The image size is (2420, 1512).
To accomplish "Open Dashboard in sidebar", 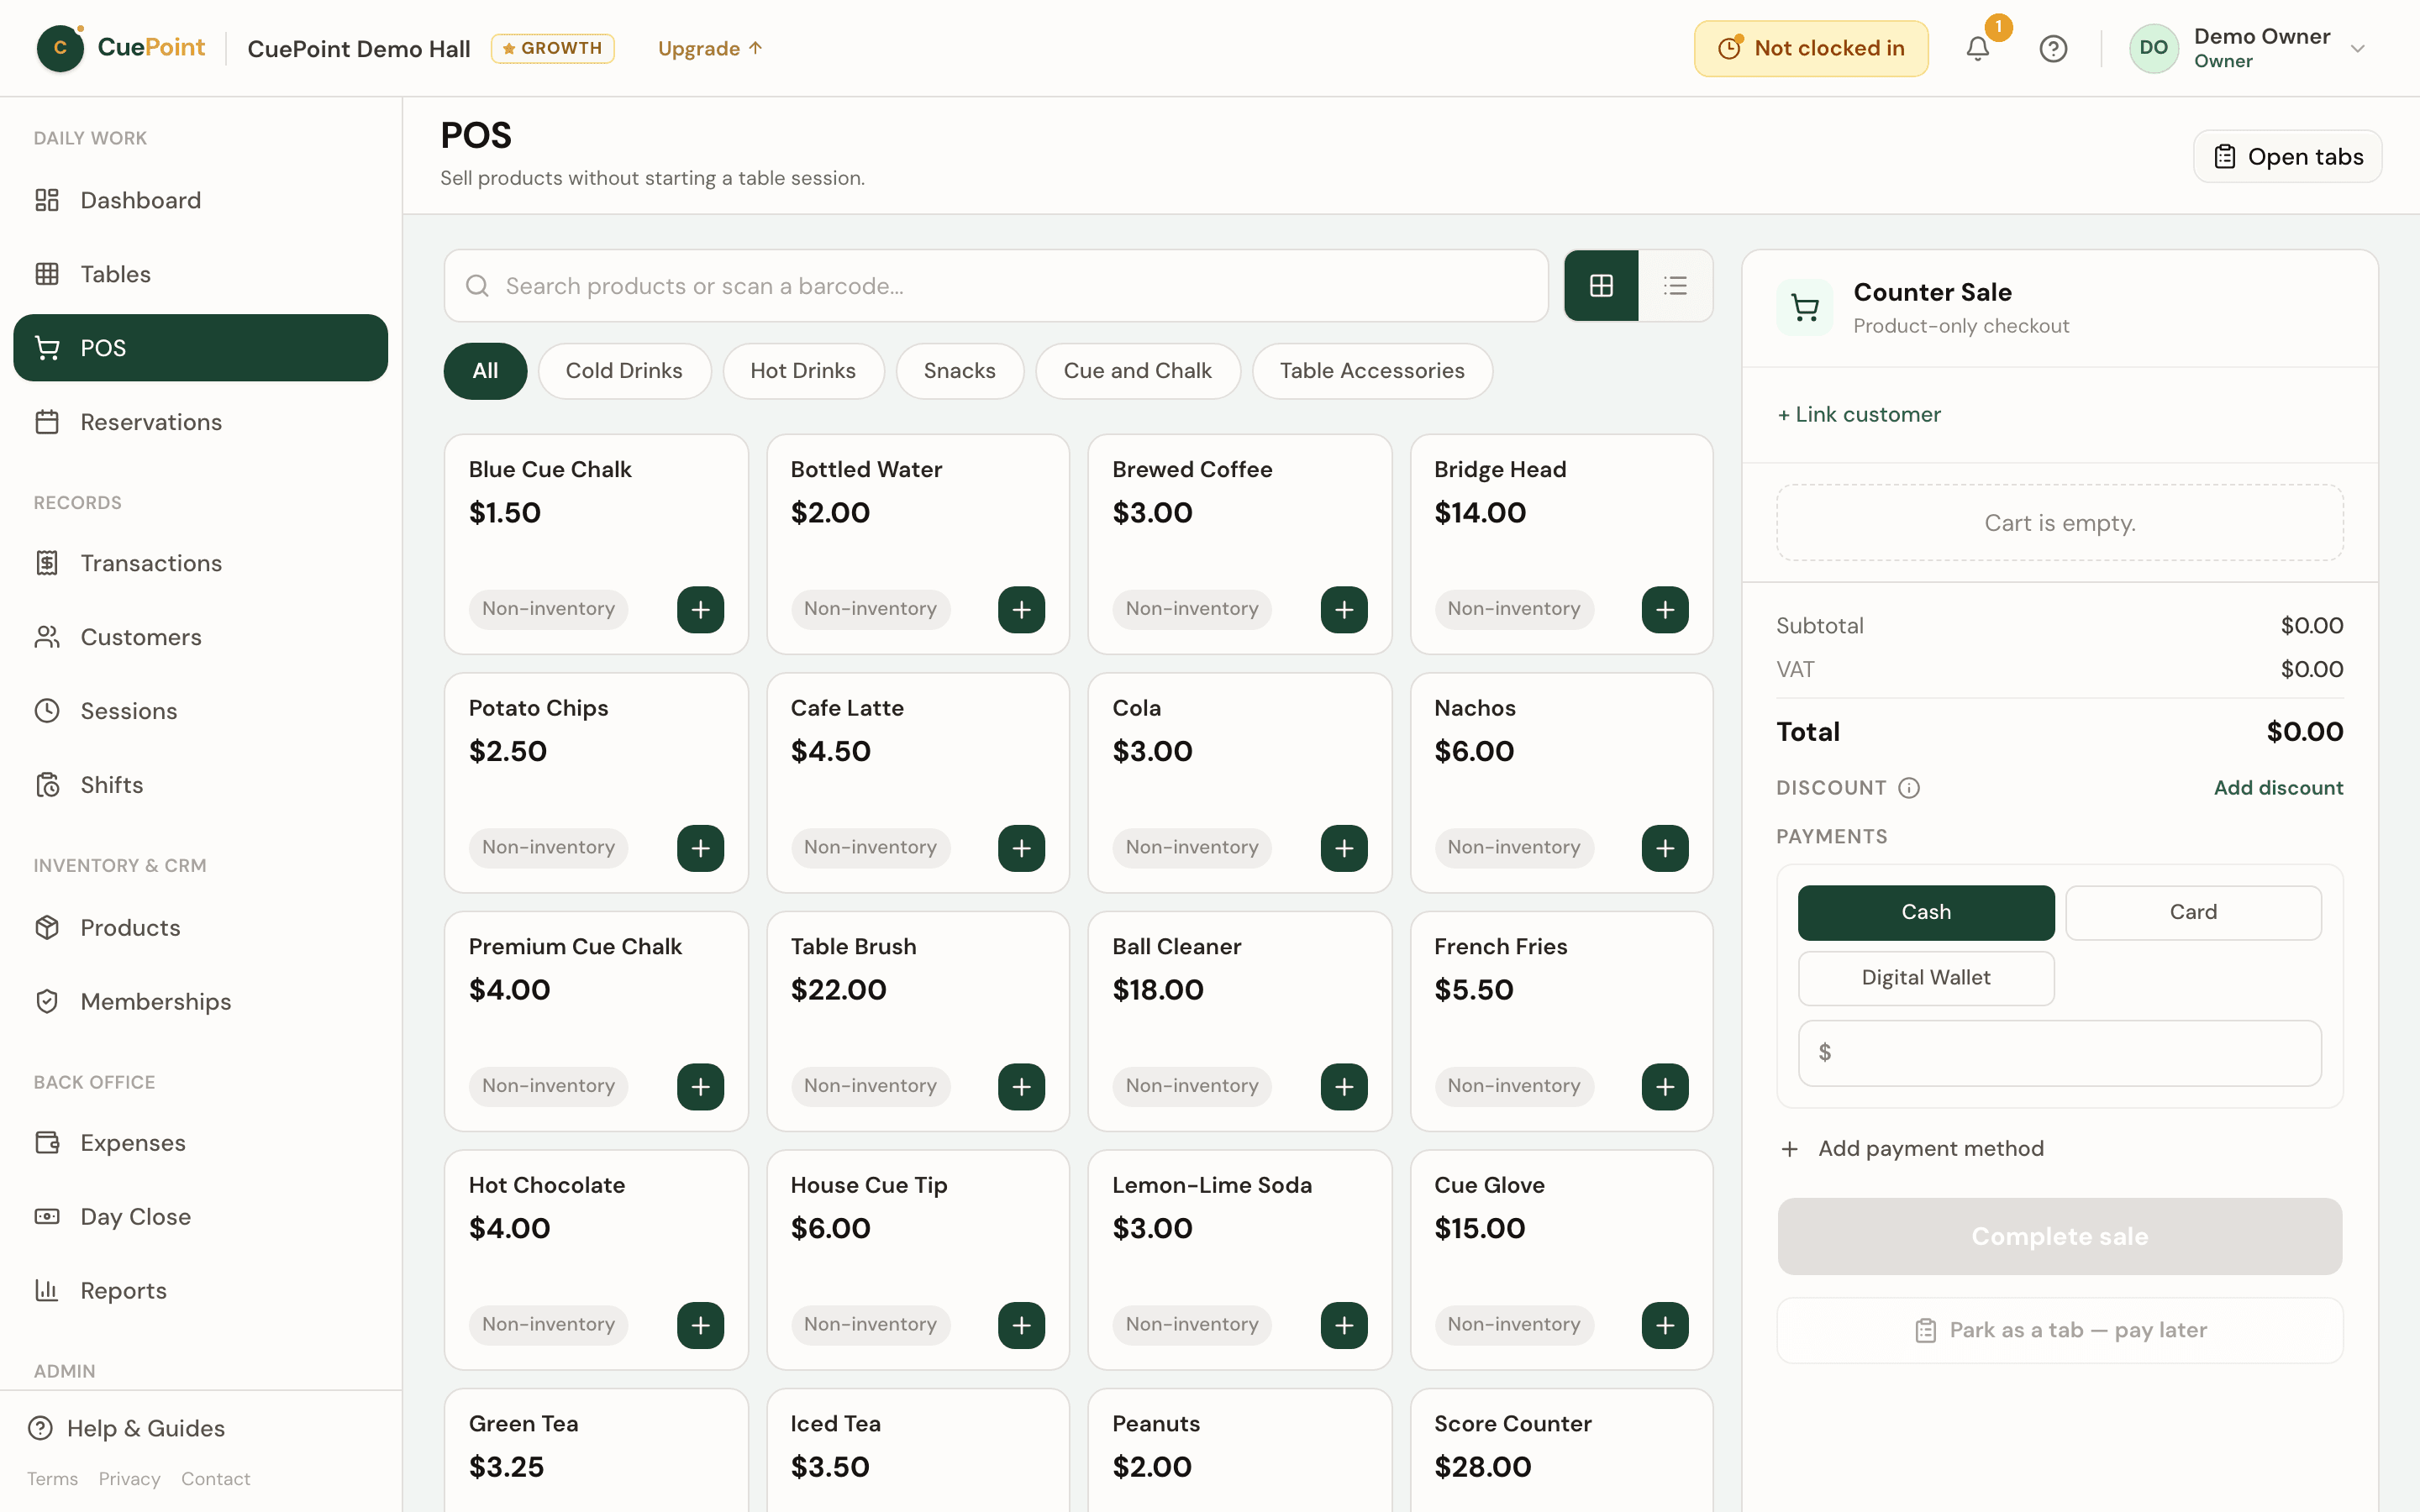I will (200, 200).
